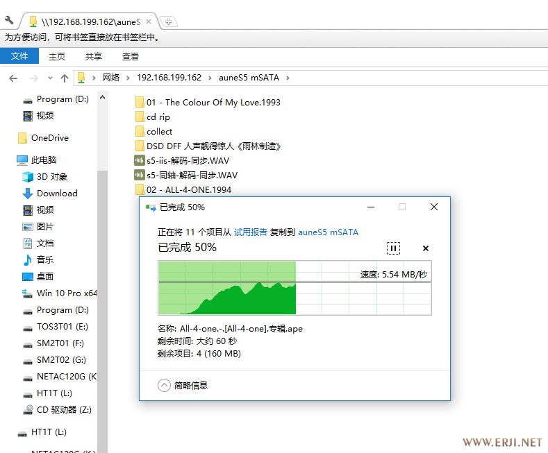The width and height of the screenshot is (548, 453).
Task: Click the auneS5 mSATA destination link in dialog
Action: tap(328, 232)
